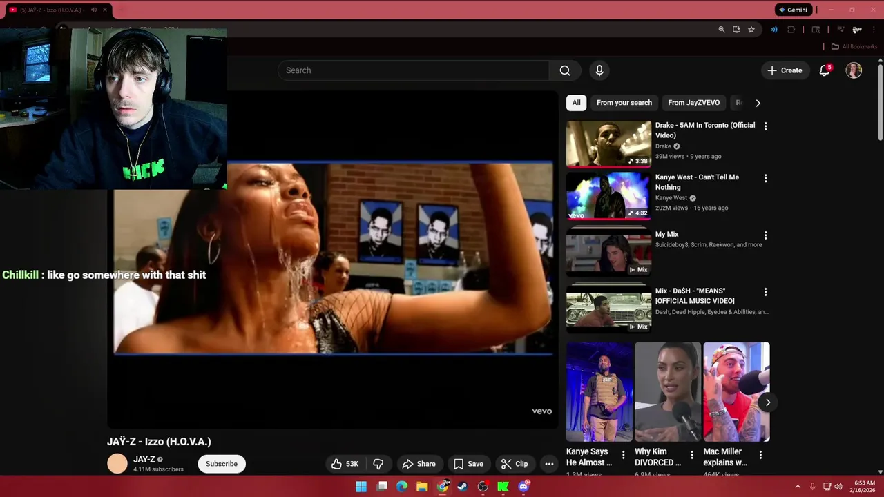Start voice search with microphone icon
Viewport: 884px width, 497px height.
pyautogui.click(x=599, y=70)
